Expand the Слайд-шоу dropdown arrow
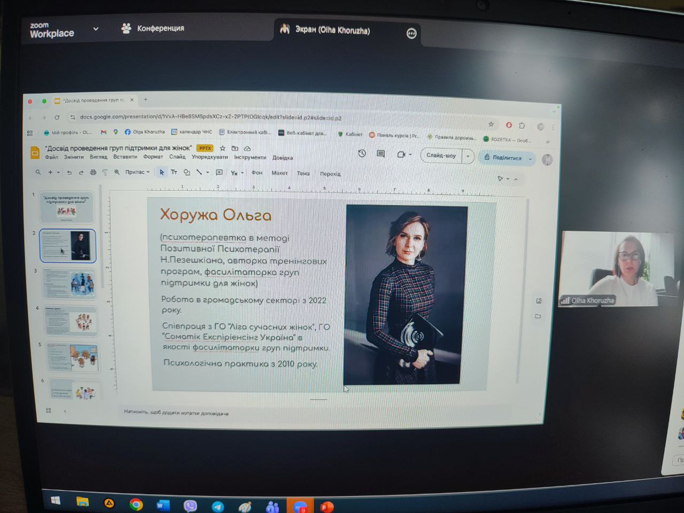 pos(468,156)
